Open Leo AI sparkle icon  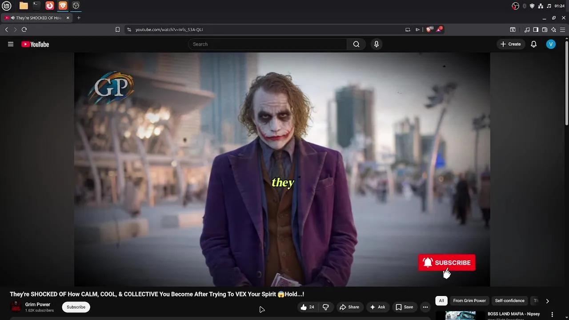click(x=553, y=29)
